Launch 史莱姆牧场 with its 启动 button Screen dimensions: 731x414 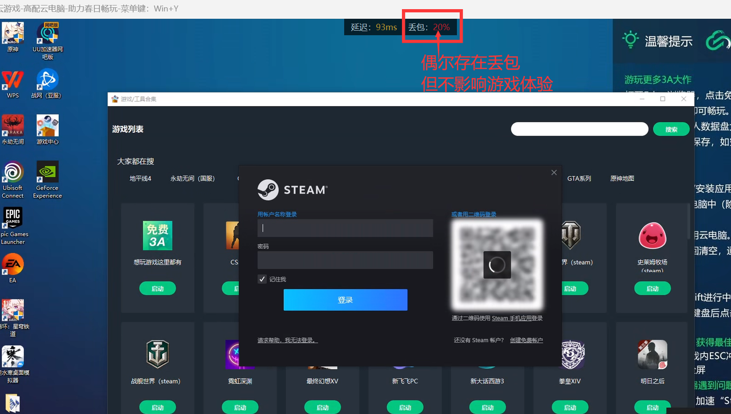click(652, 289)
